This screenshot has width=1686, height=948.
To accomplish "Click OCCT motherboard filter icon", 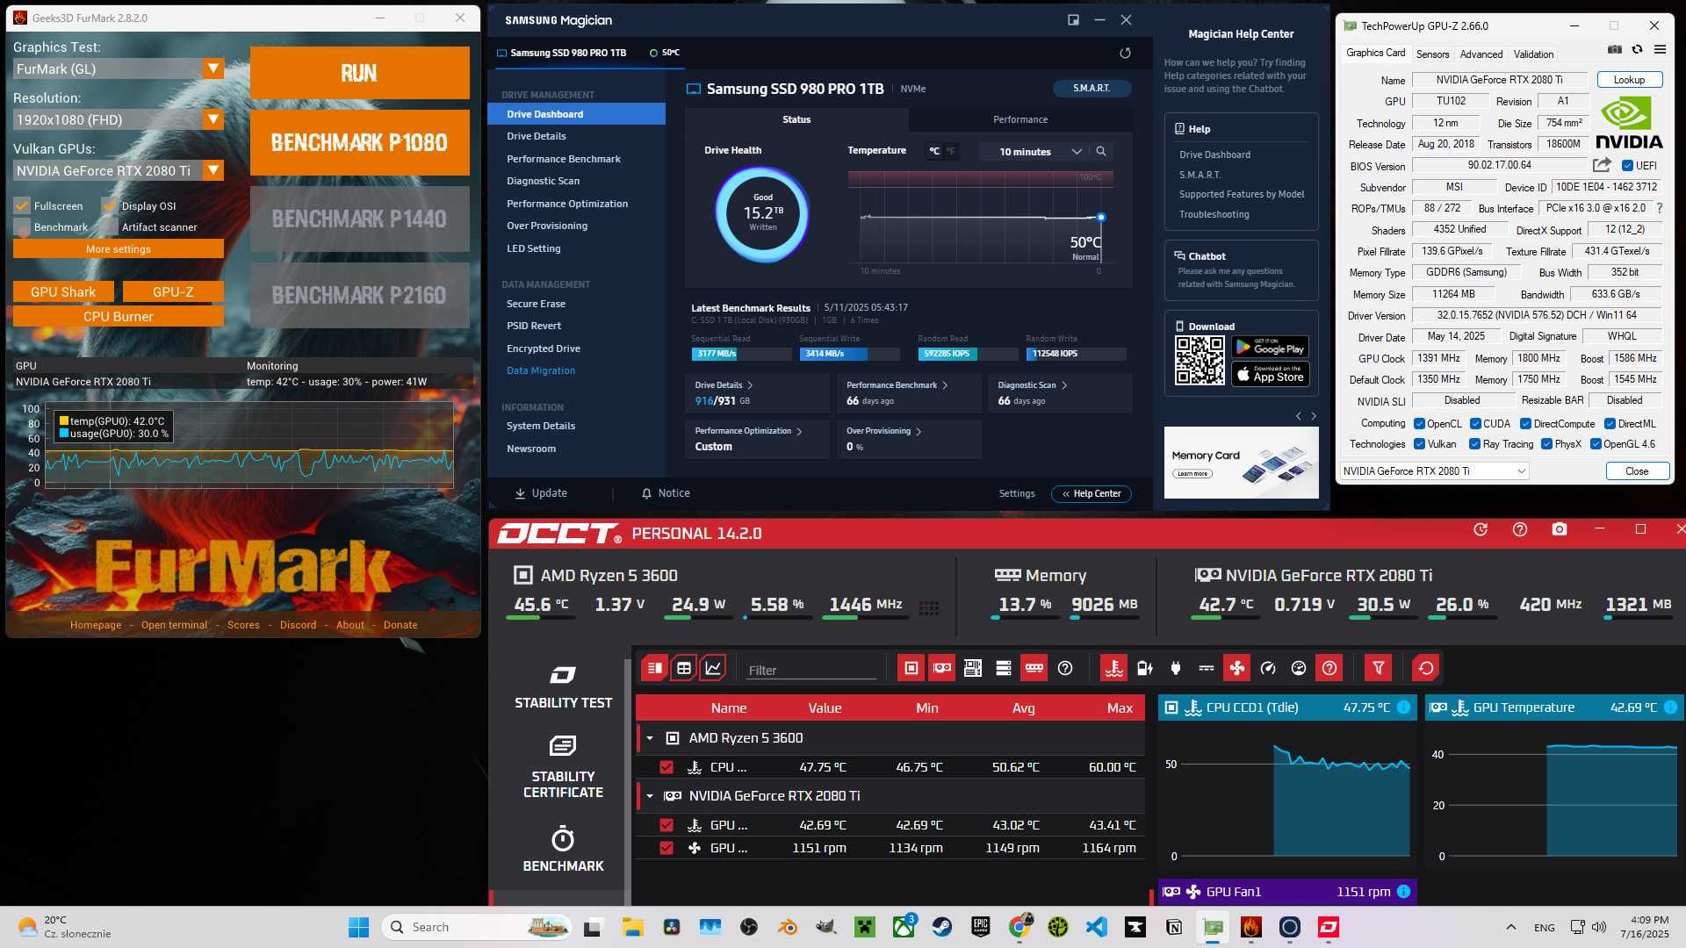I will 973,669.
